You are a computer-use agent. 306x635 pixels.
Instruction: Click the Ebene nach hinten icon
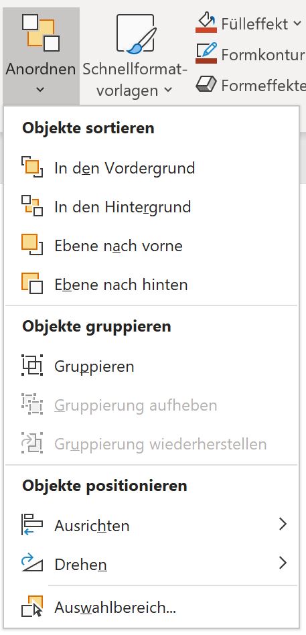pos(32,284)
